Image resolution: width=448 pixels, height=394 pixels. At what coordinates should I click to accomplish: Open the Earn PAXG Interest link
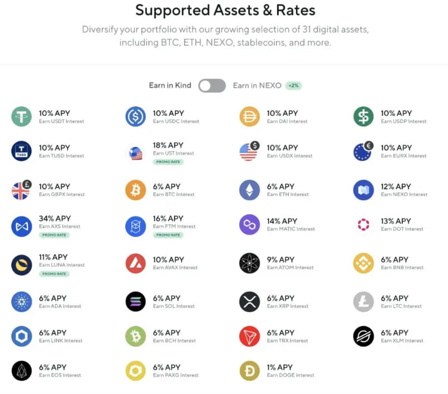click(x=176, y=376)
